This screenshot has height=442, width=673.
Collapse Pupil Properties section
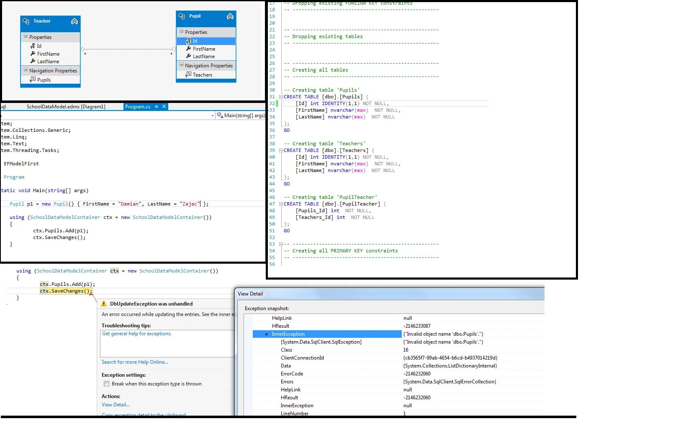pyautogui.click(x=181, y=31)
